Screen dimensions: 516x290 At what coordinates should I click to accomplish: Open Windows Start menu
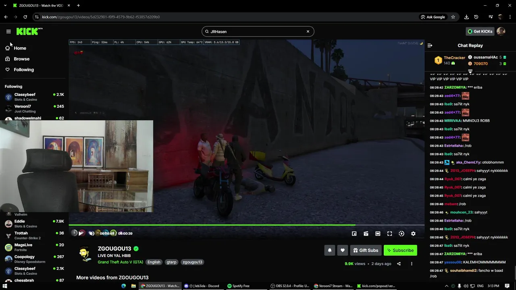[x=6, y=286]
